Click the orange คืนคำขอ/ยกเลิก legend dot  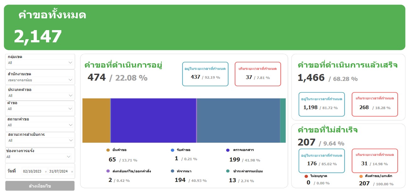pyautogui.click(x=361, y=176)
